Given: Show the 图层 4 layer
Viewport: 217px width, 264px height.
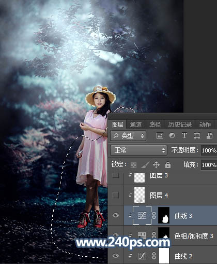Looking at the screenshot, I should [116, 195].
